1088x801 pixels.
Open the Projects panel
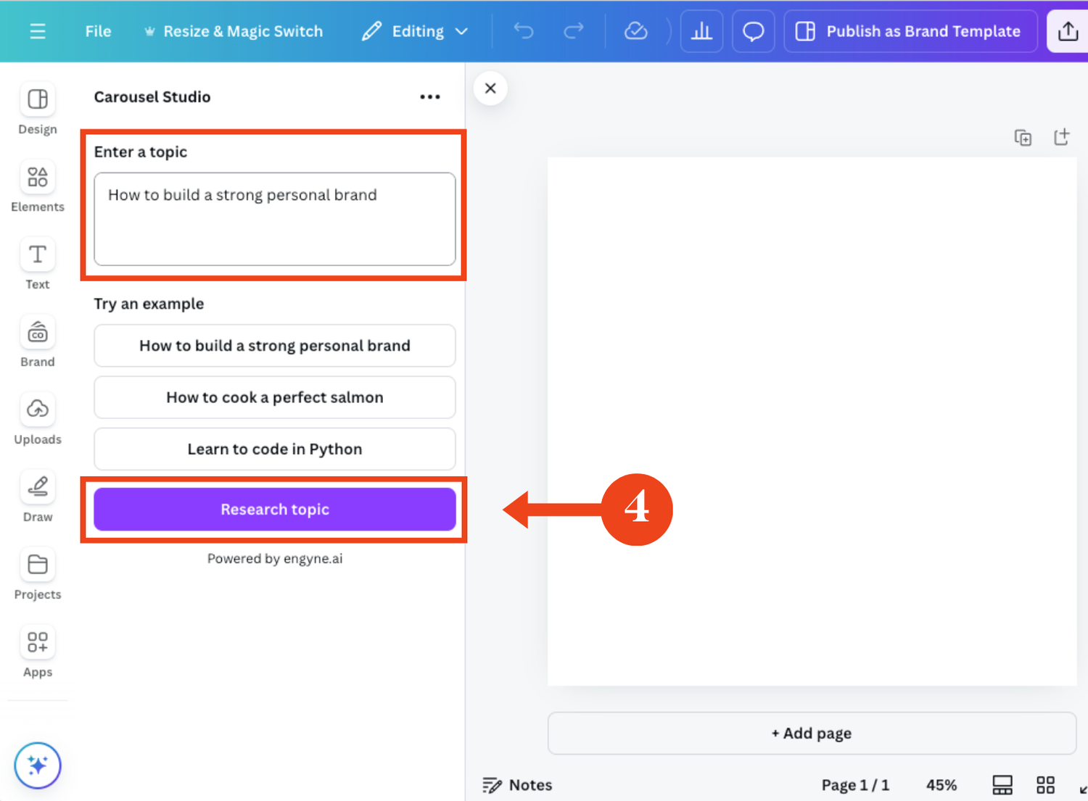click(37, 573)
